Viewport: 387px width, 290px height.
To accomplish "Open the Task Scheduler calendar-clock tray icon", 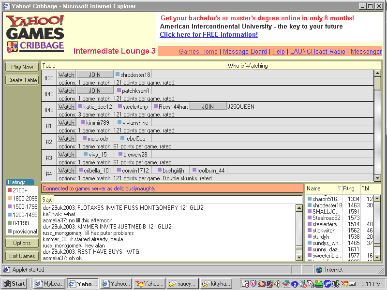I will (x=245, y=284).
